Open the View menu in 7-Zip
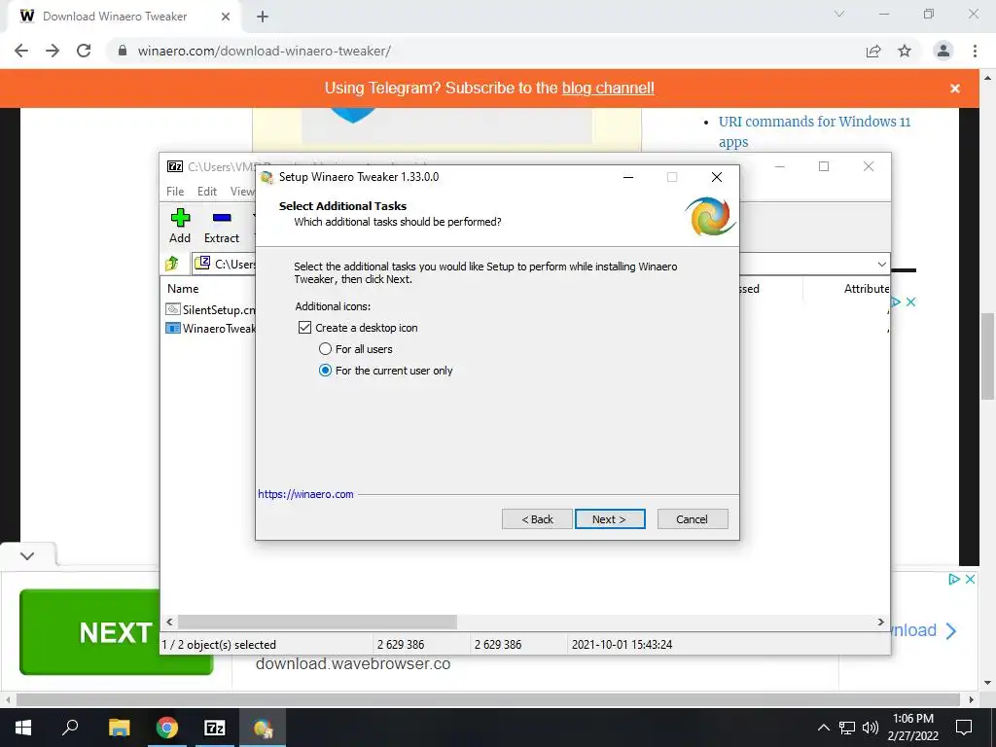 pos(242,192)
